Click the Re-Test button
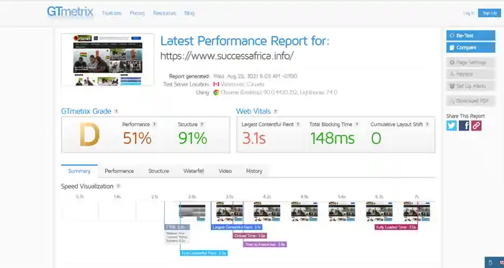This screenshot has width=504, height=268. 471,35
